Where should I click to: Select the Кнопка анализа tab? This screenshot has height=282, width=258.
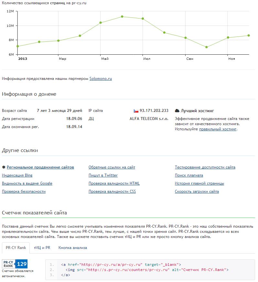(72, 248)
